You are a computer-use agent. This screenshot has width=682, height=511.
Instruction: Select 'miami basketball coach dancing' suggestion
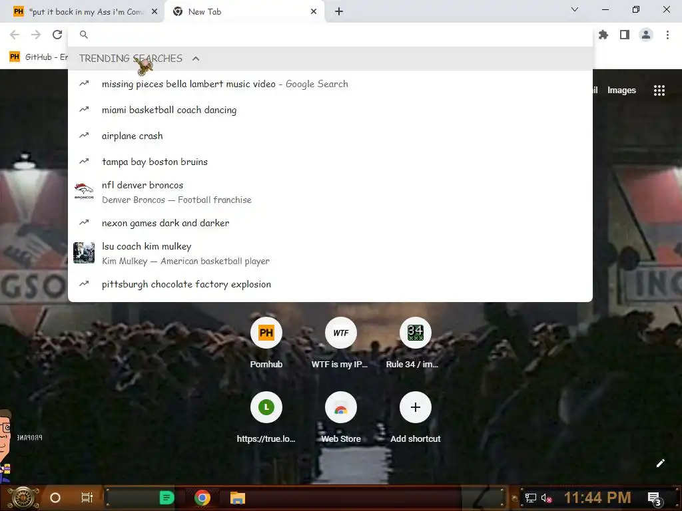[x=330, y=110]
